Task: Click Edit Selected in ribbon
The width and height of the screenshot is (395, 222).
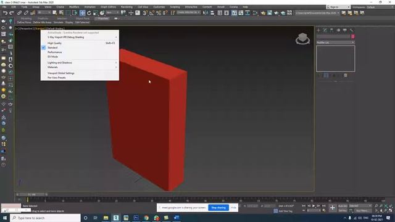Action: point(82,22)
